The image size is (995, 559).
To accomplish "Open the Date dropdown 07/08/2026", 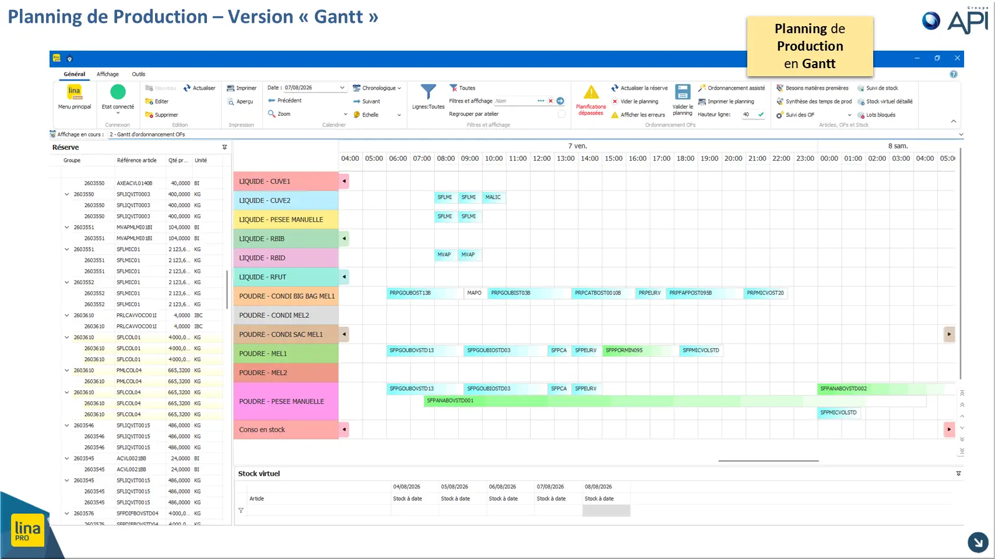I will (x=342, y=88).
